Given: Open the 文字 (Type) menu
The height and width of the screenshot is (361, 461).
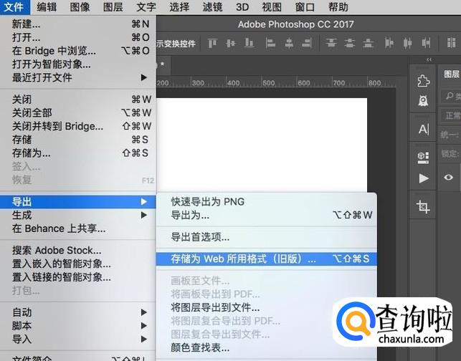Looking at the screenshot, I should pyautogui.click(x=146, y=6).
